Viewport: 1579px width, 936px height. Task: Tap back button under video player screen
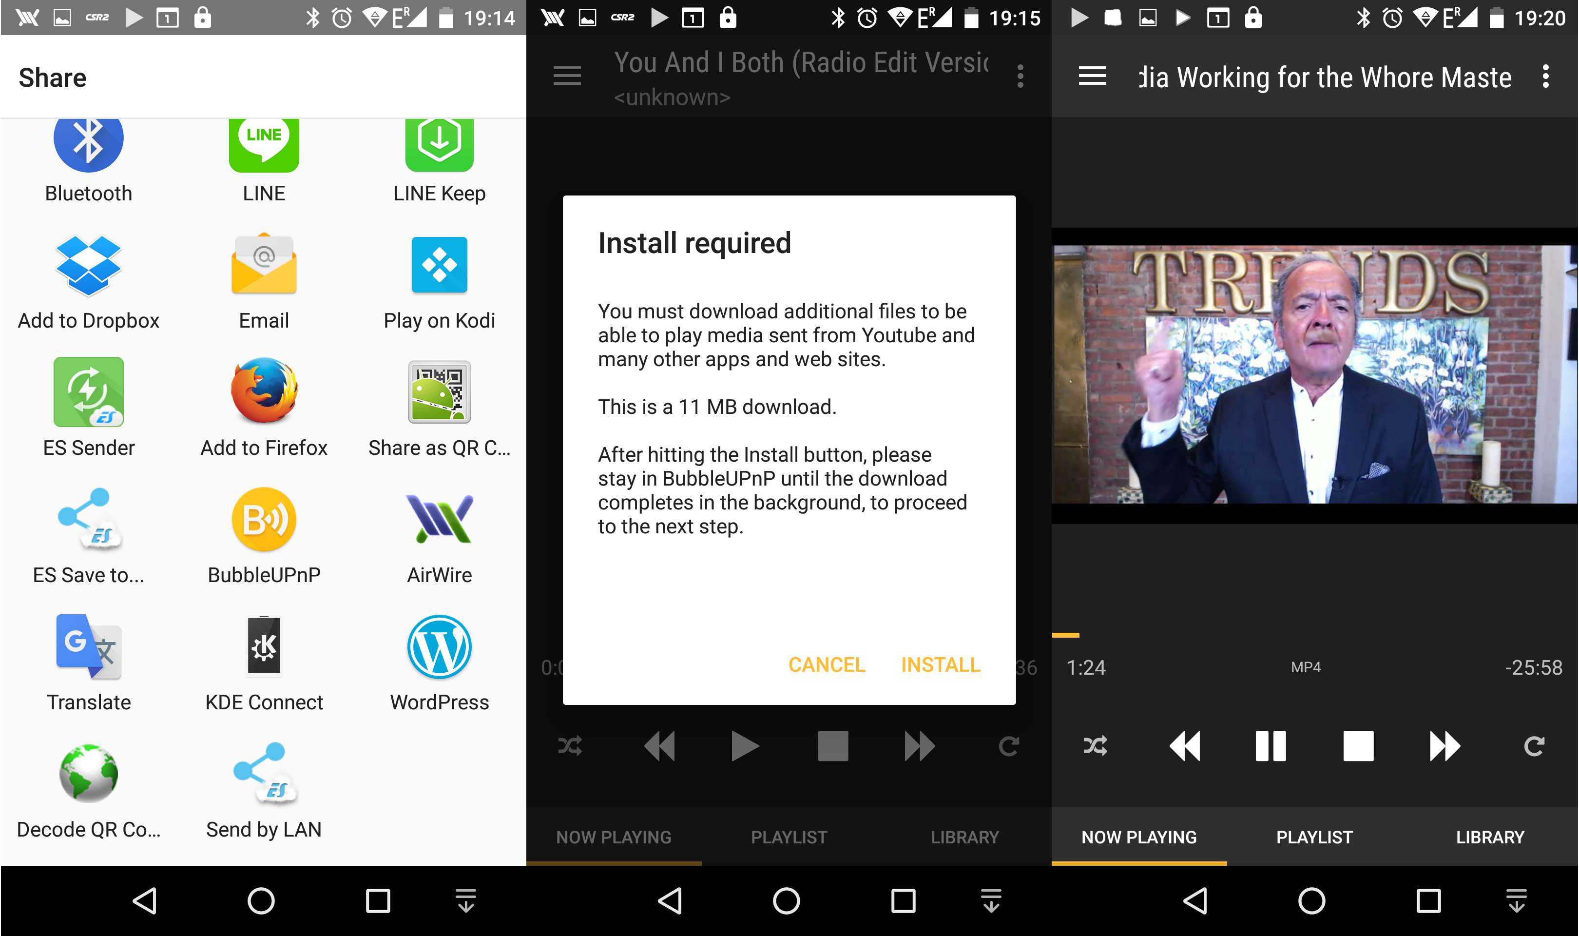coord(1195,901)
